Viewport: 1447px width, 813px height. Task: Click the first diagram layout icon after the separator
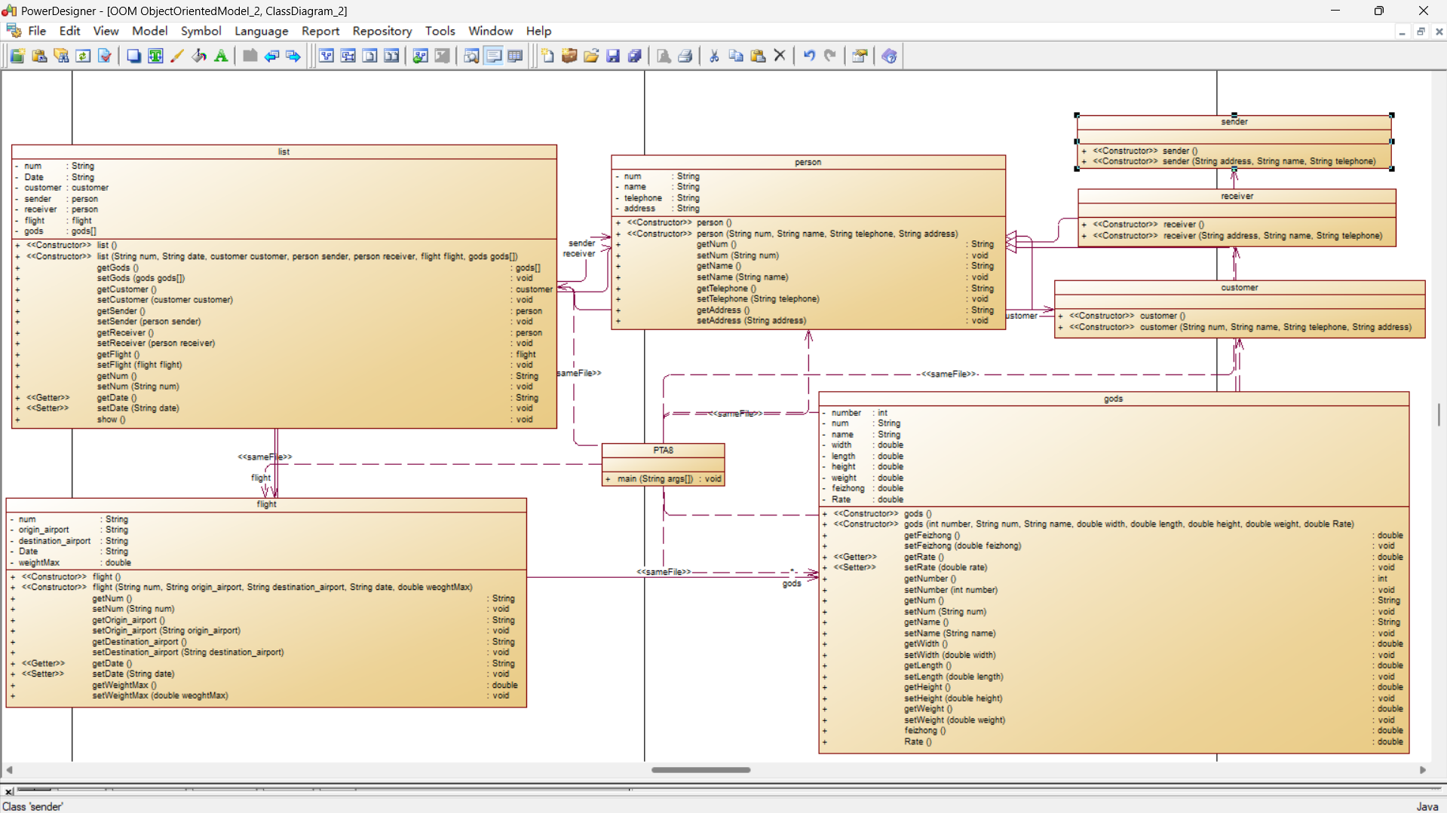click(326, 56)
